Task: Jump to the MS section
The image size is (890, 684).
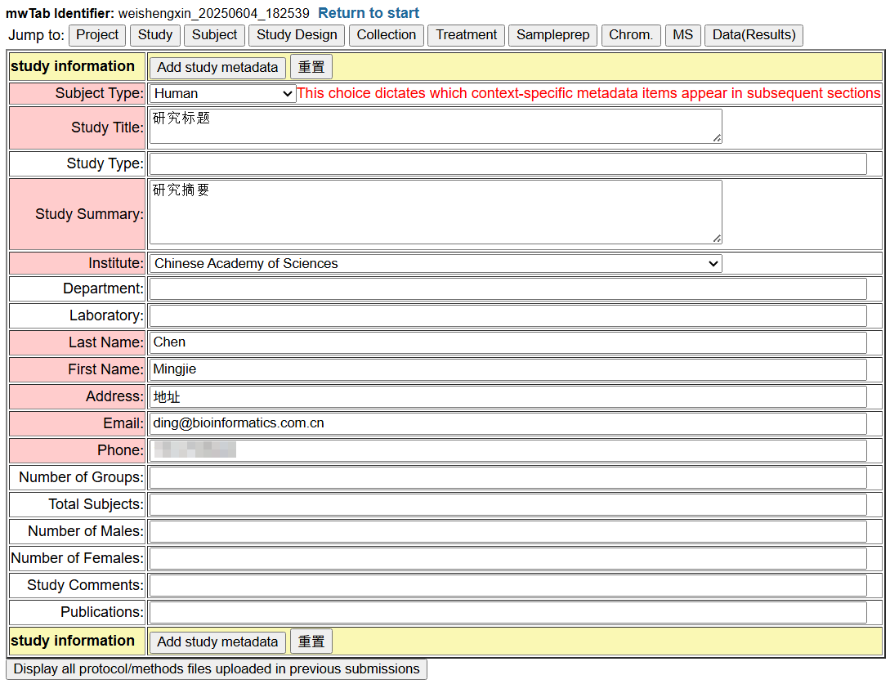Action: click(682, 35)
